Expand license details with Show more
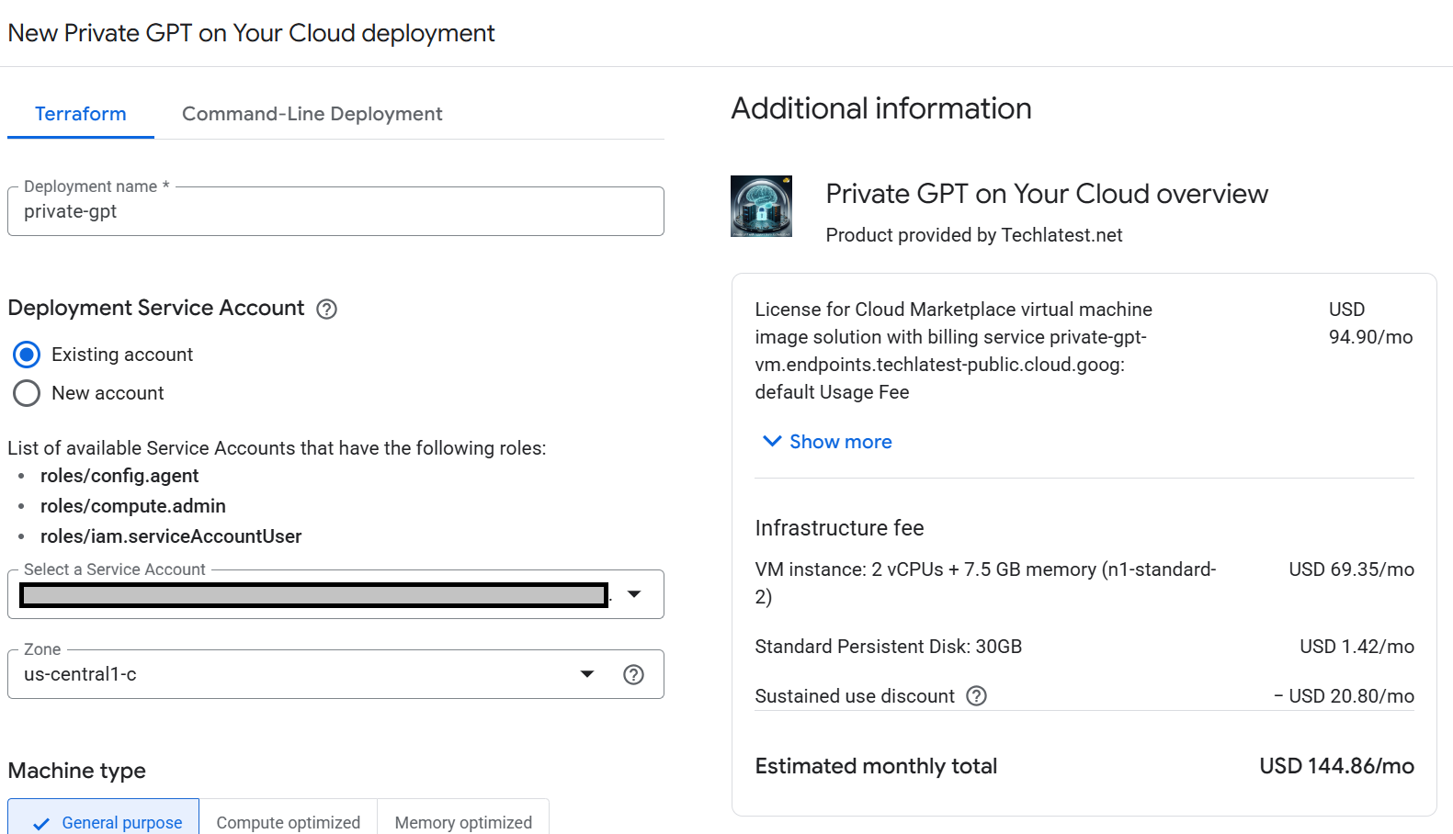Screen dimensions: 1453x834 tap(840, 442)
